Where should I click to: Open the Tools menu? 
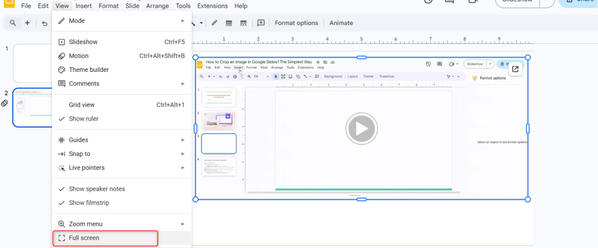click(183, 6)
